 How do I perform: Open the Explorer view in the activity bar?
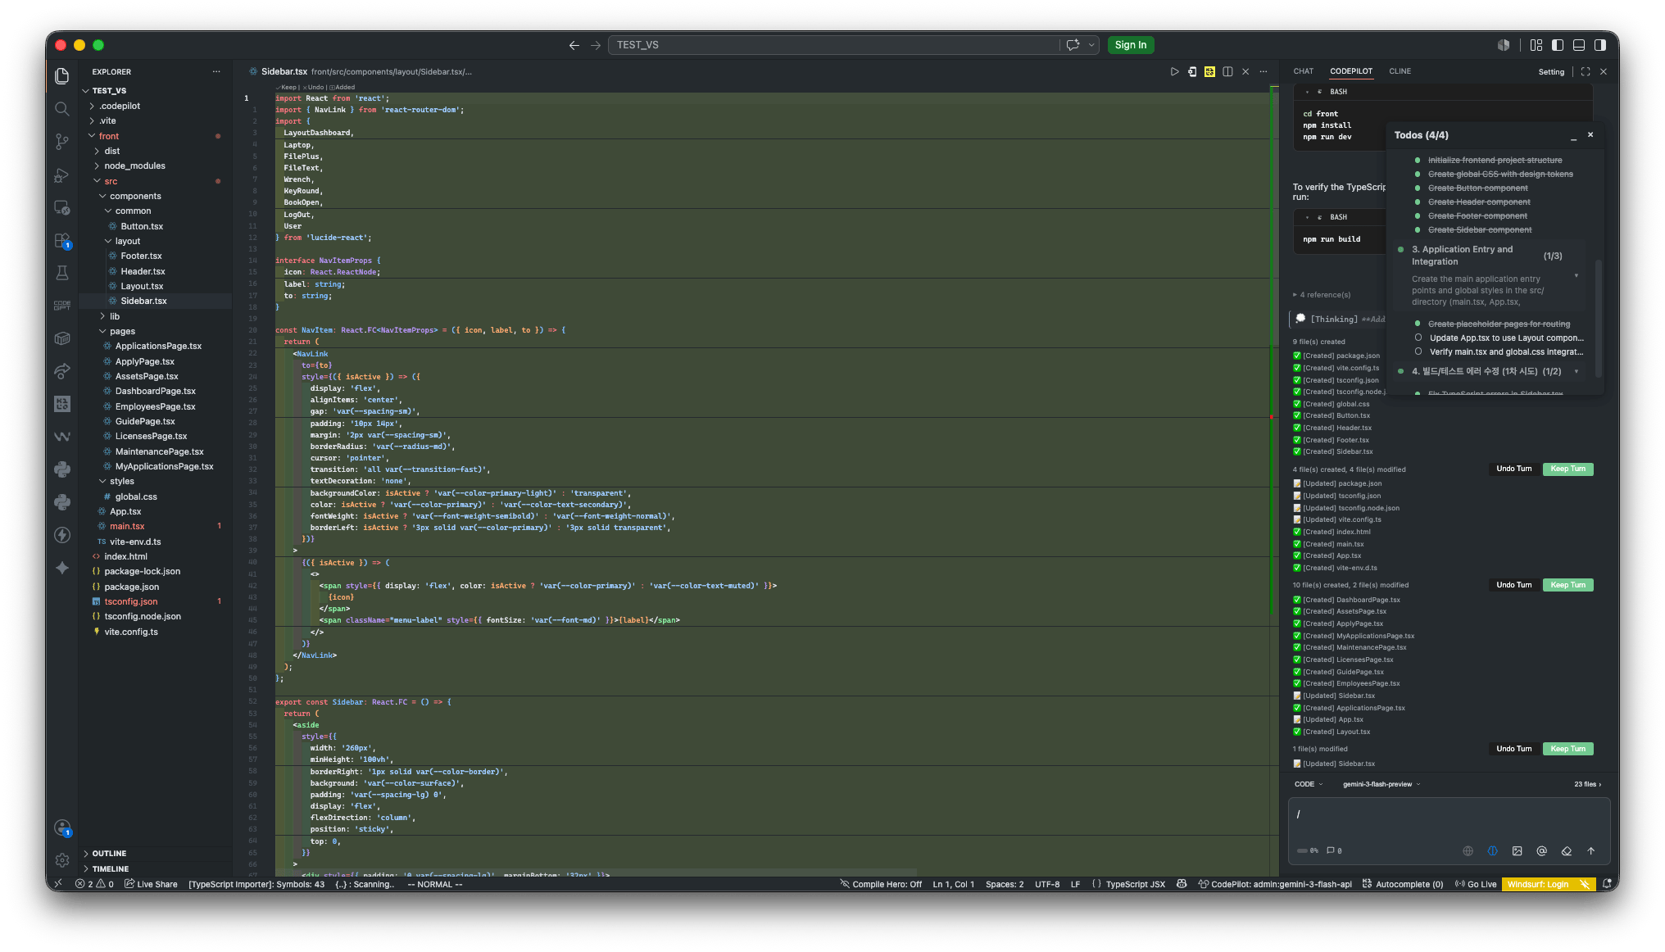62,76
